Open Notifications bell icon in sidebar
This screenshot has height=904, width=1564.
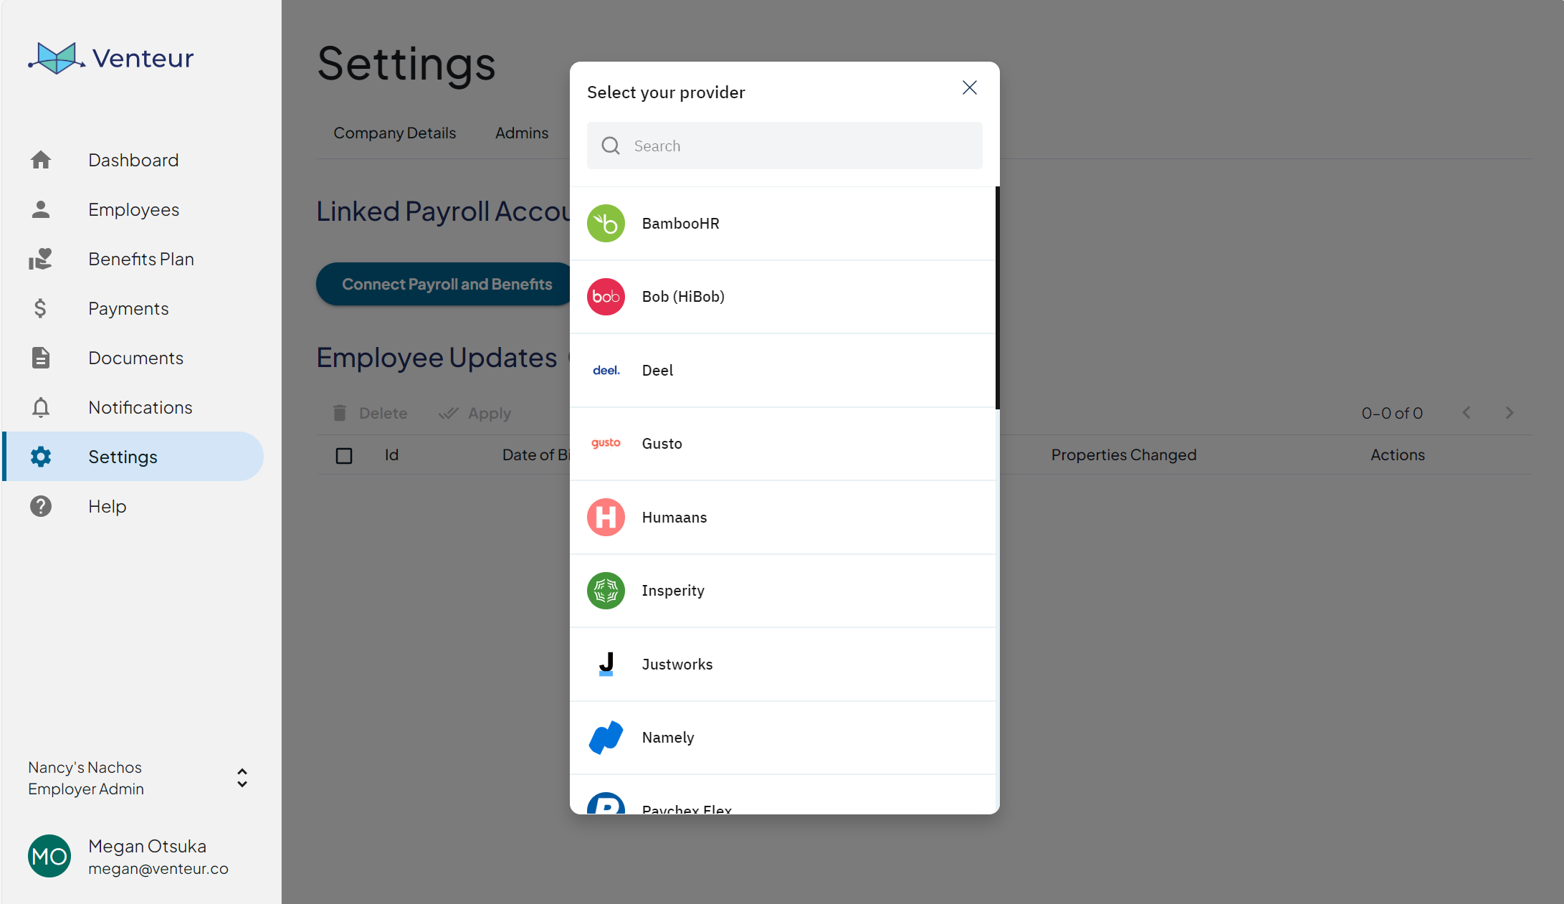(x=41, y=407)
